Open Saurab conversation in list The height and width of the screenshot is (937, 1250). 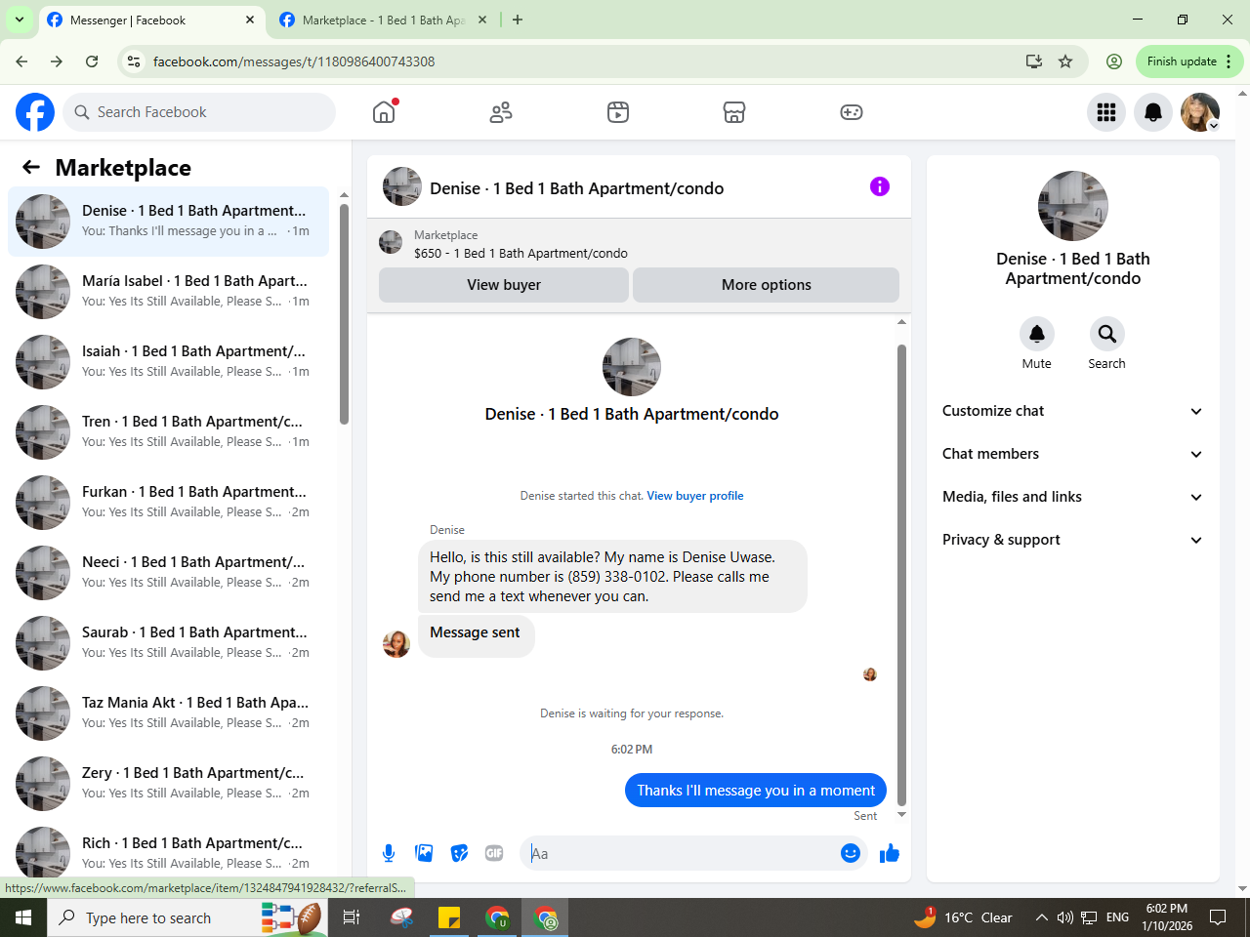[168, 643]
